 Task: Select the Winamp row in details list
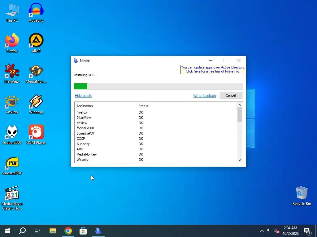pos(156,160)
